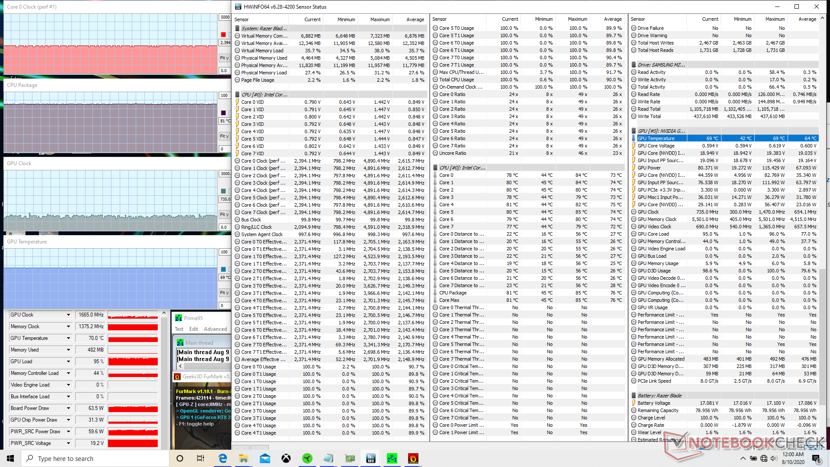Show hidden system tray icons

(x=743, y=458)
